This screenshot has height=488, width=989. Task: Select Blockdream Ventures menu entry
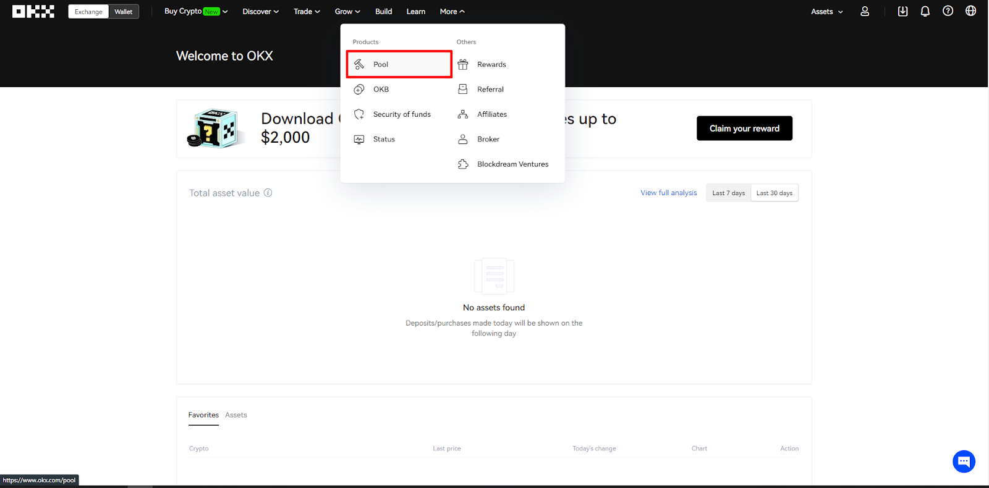click(x=506, y=164)
